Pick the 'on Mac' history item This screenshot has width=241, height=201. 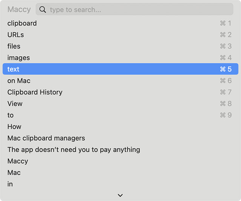[19, 81]
